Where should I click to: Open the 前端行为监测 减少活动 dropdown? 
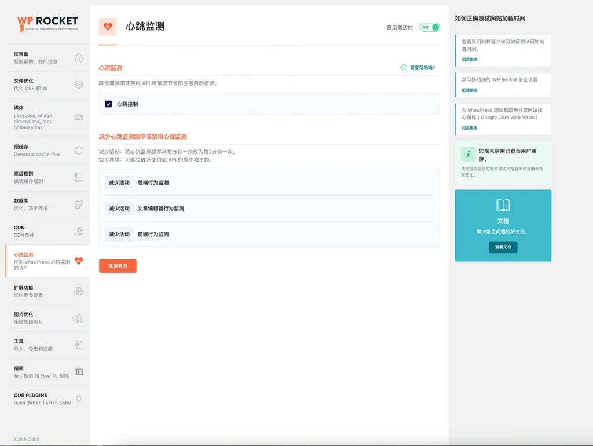click(x=119, y=235)
